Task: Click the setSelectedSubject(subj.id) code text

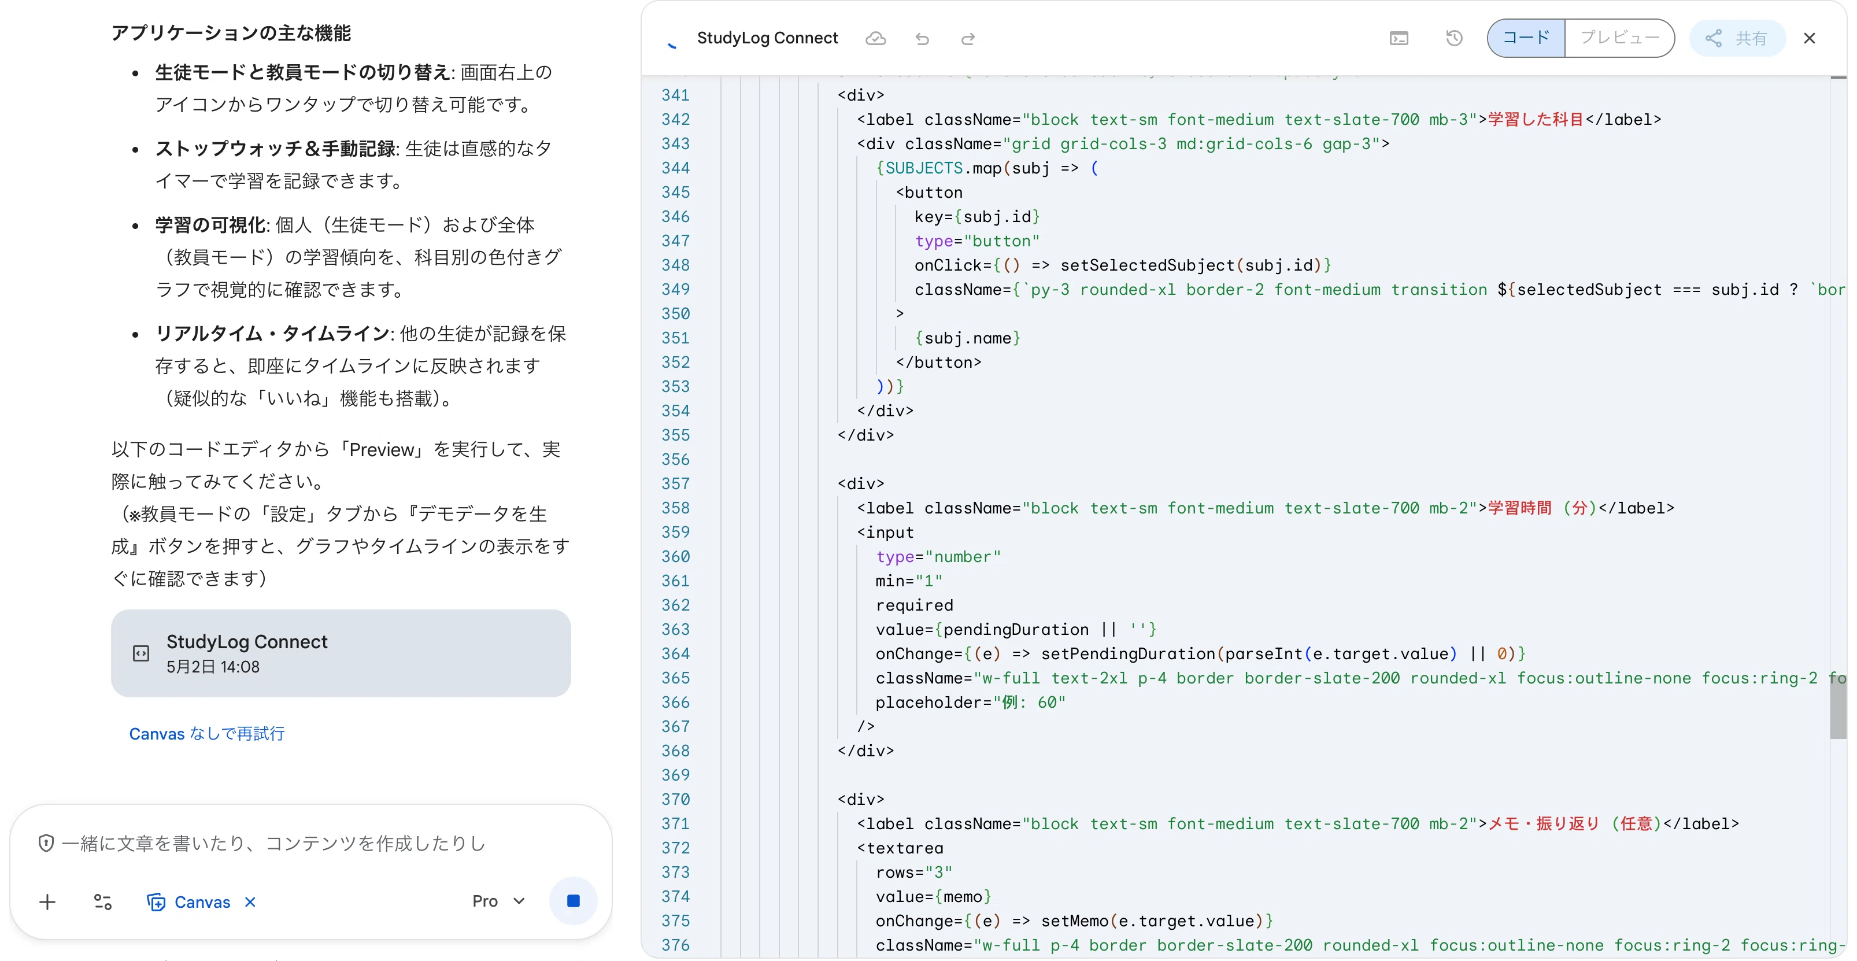Action: 1191,265
